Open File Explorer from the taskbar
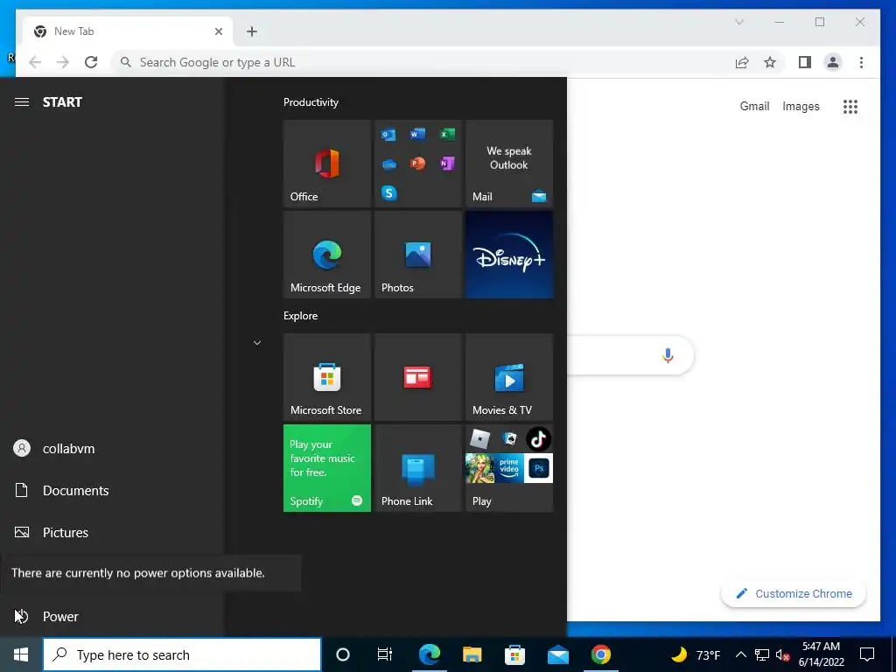 pyautogui.click(x=472, y=654)
